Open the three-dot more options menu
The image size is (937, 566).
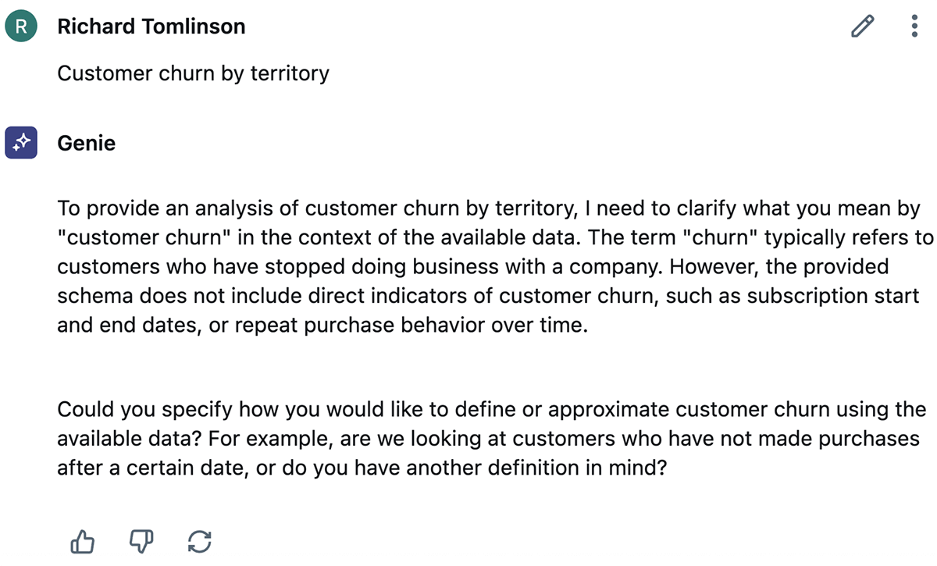[x=914, y=27]
